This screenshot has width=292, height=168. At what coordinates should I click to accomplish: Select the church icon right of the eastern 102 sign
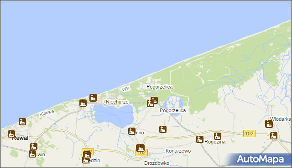pyautogui.click(x=274, y=136)
